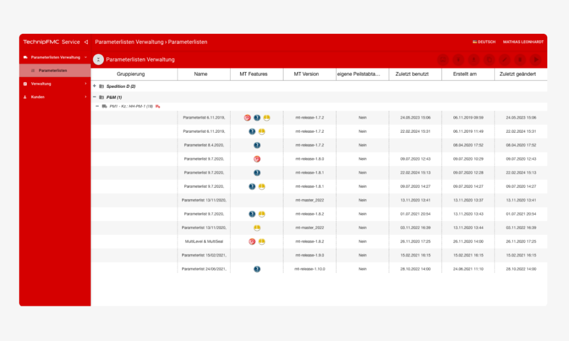Click the 03.11.2022 16:39 Zuletzt geändert cell
The height and width of the screenshot is (341, 569).
[x=521, y=228]
